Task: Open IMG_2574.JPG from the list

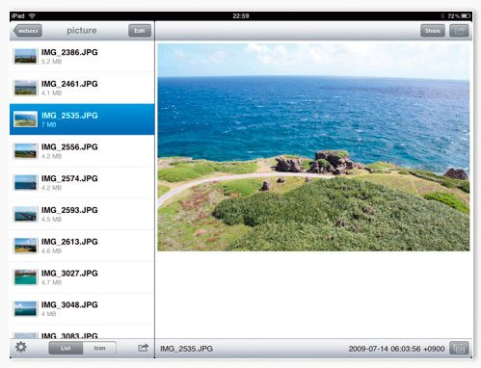Action: click(x=82, y=182)
